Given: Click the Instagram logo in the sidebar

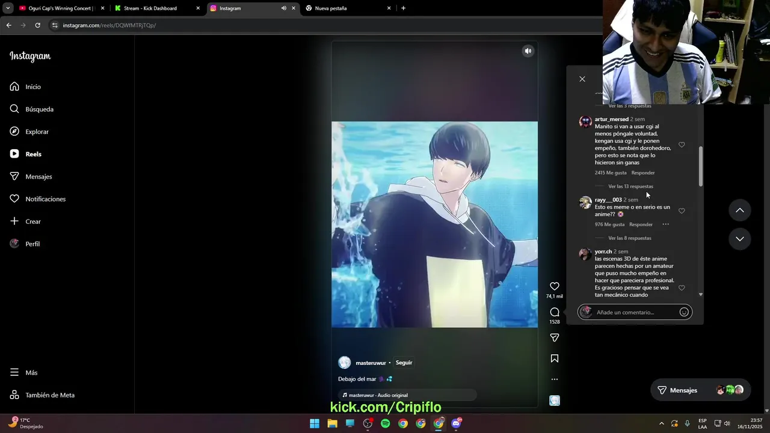Looking at the screenshot, I should tap(30, 57).
